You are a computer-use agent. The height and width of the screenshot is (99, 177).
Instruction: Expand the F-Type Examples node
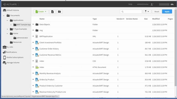pos(7,29)
